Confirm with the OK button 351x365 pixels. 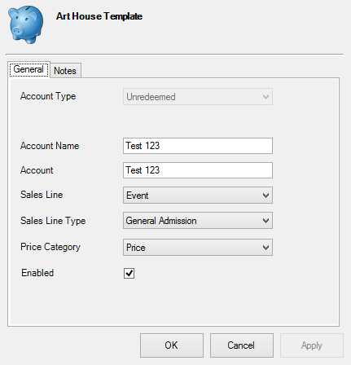172,345
